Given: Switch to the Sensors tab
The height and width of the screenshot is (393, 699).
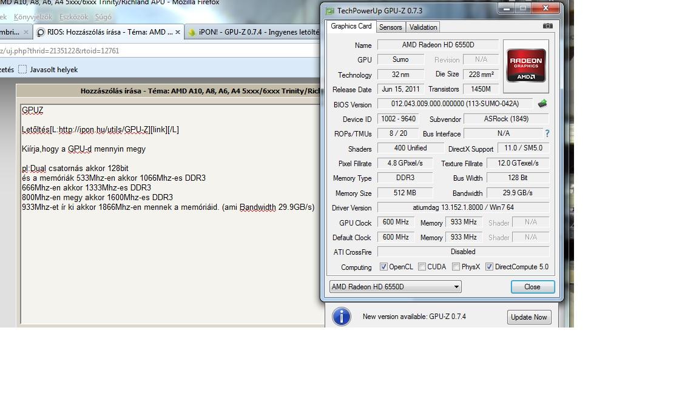Looking at the screenshot, I should (391, 27).
